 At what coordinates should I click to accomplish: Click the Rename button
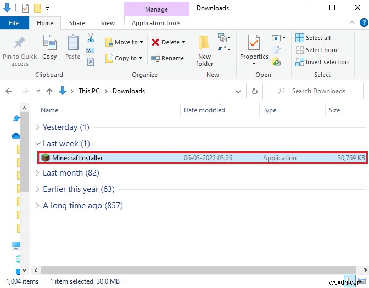coord(167,58)
